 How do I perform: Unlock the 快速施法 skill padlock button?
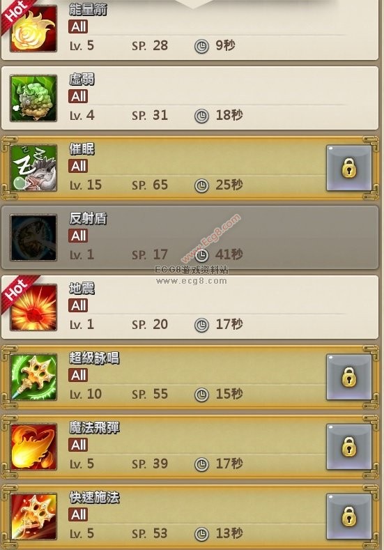[x=349, y=517]
